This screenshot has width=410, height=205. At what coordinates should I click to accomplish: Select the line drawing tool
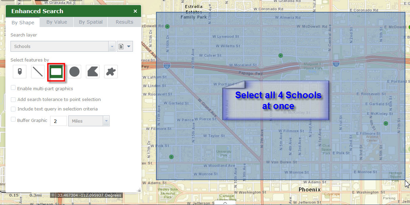pyautogui.click(x=38, y=72)
